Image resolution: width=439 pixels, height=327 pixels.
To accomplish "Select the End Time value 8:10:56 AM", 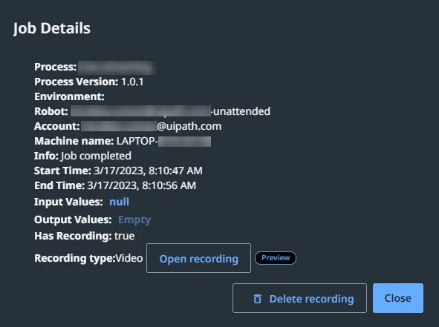I will point(169,185).
